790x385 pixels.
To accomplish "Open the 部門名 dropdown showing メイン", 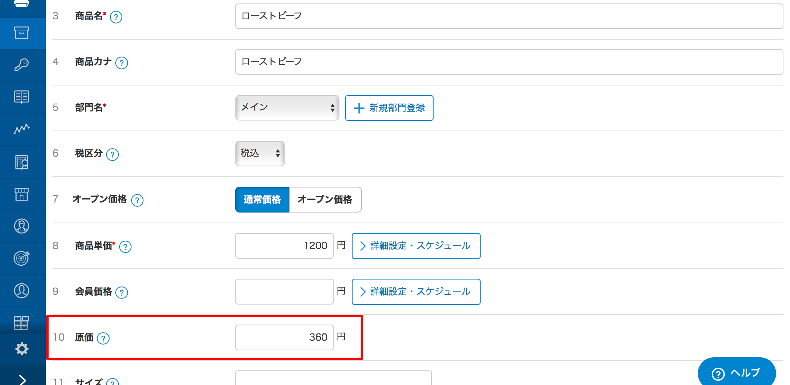I will pos(287,108).
